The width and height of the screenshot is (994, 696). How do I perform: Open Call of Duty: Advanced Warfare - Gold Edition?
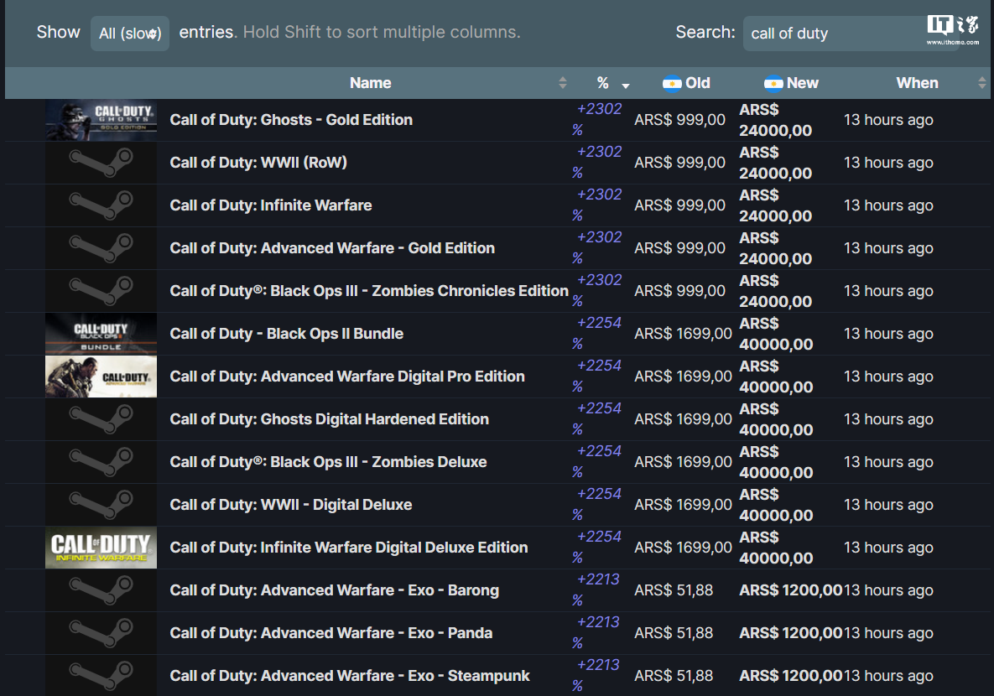click(332, 248)
